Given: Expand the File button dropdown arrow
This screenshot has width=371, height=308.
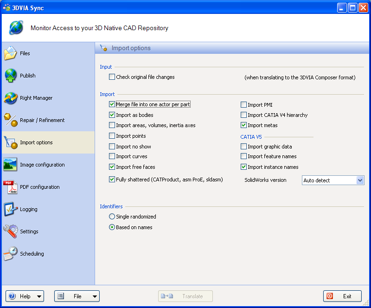Looking at the screenshot, I should tap(95, 296).
